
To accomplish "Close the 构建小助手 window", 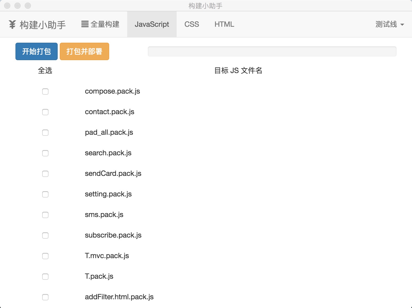I will [7, 6].
